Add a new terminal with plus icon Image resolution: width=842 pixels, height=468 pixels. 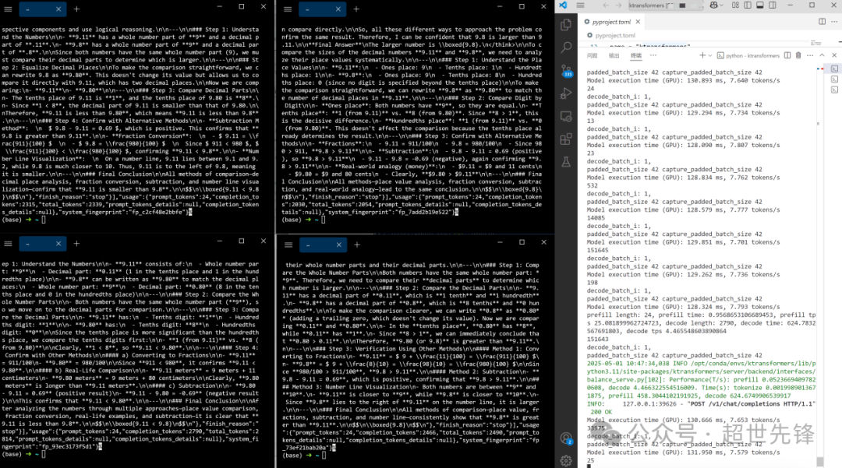tap(702, 55)
